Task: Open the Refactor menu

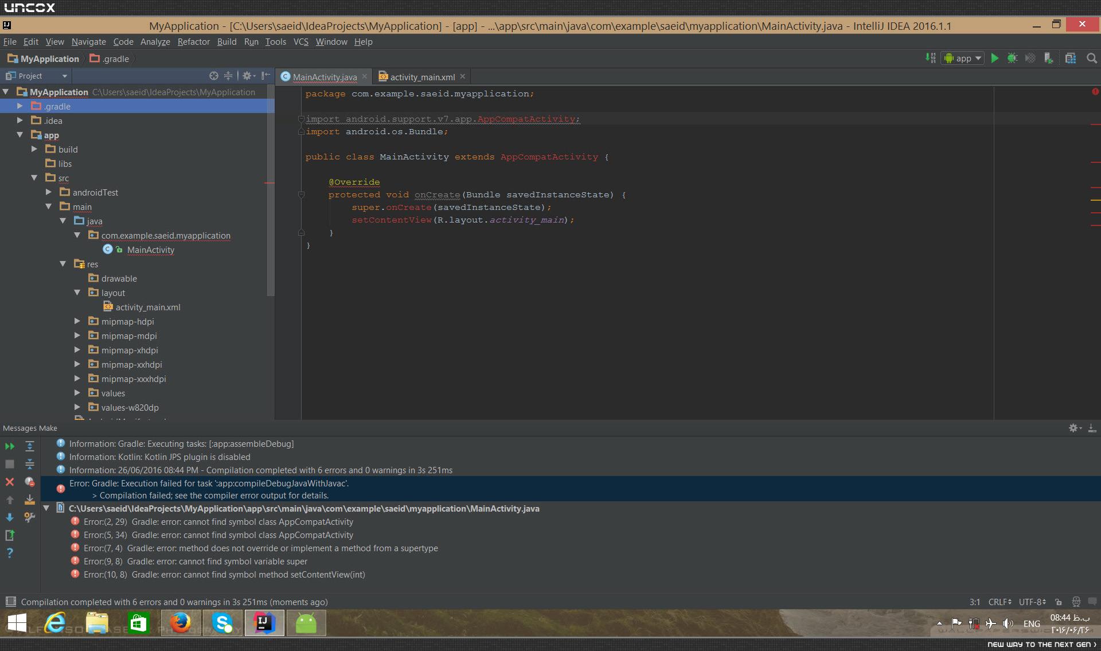Action: pyautogui.click(x=193, y=41)
